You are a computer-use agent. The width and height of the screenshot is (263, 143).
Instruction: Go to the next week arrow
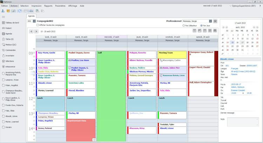[x=36, y=31]
